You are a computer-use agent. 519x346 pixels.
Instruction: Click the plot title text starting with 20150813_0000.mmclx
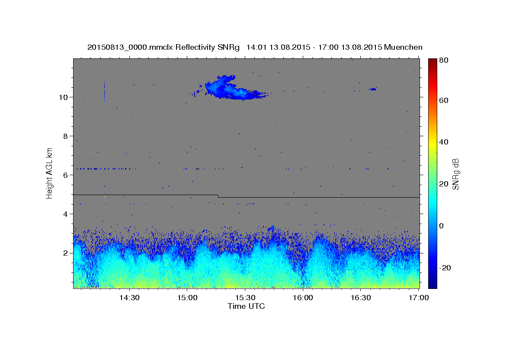click(x=255, y=47)
